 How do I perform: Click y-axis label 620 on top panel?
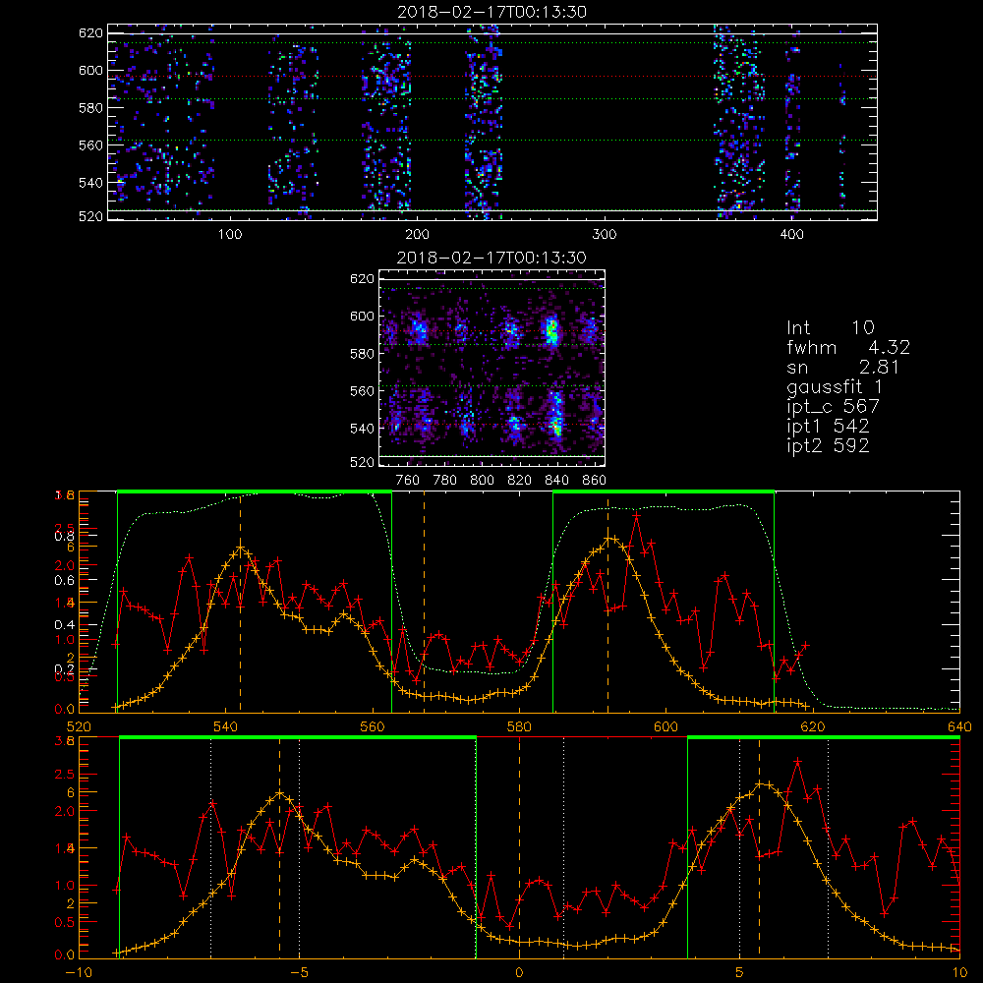coord(90,32)
